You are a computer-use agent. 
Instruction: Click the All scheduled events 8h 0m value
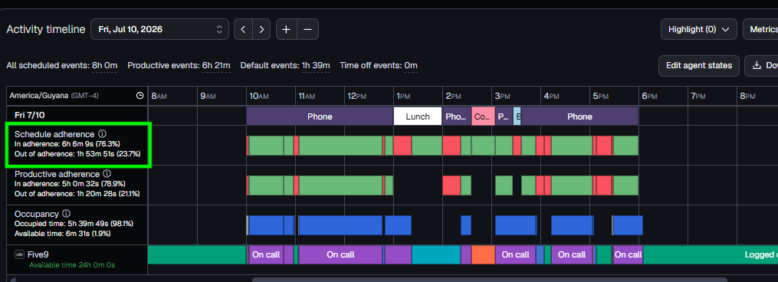[x=105, y=66]
